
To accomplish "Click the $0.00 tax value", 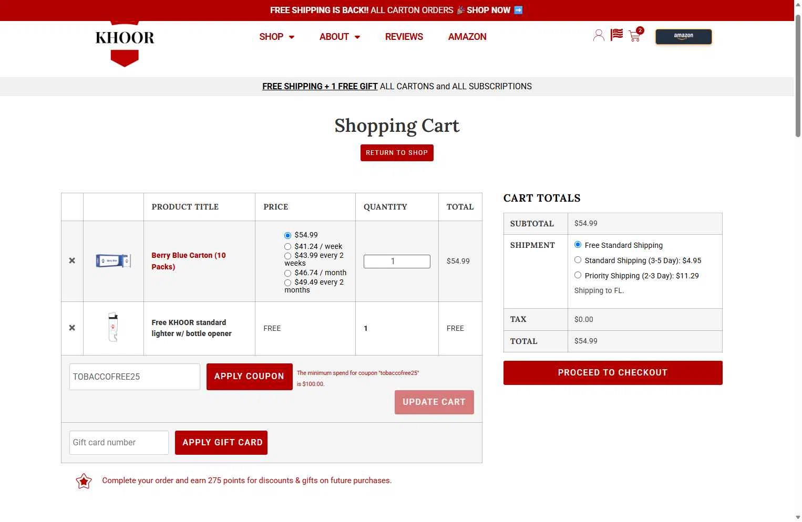I will (583, 319).
